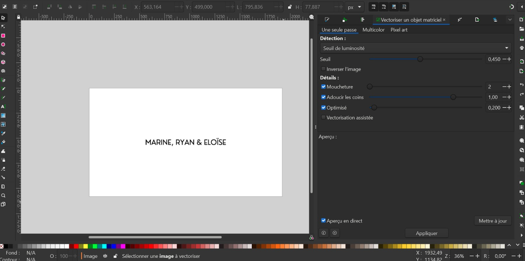Viewport: 525px width, 261px height.
Task: Open Layers and Objects dock tab icon
Action: (x=495, y=20)
